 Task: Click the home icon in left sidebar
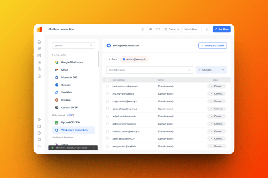[39, 42]
